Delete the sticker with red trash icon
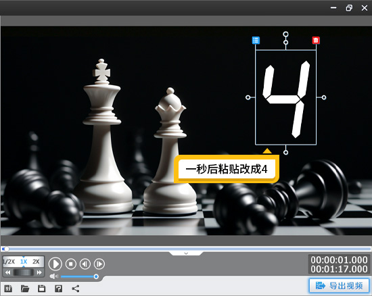This screenshot has height=296, width=372. 316,41
